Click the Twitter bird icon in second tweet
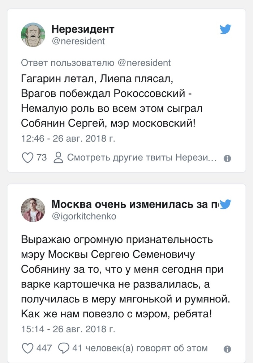This screenshot has width=253, height=363. [225, 204]
